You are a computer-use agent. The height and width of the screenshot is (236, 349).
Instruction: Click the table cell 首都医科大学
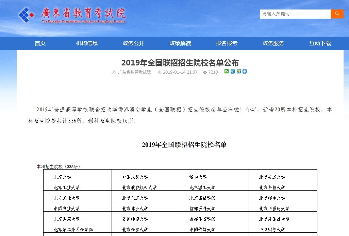[214, 206]
